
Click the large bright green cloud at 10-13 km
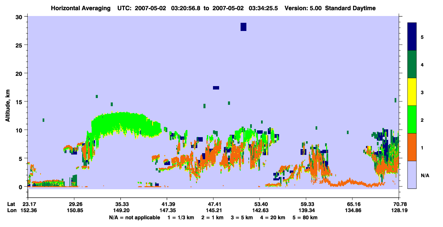pyautogui.click(x=126, y=124)
